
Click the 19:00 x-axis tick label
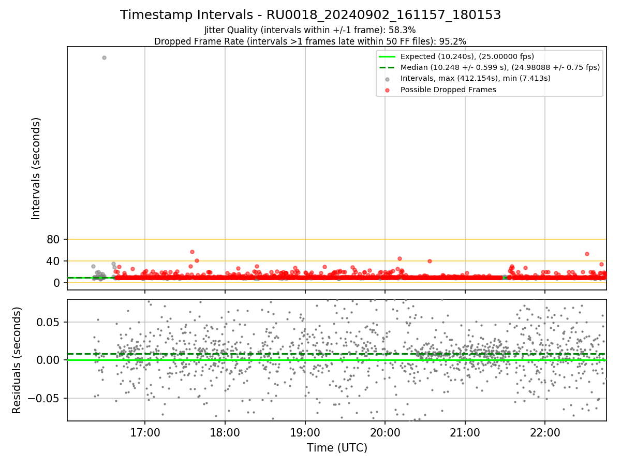[305, 432]
